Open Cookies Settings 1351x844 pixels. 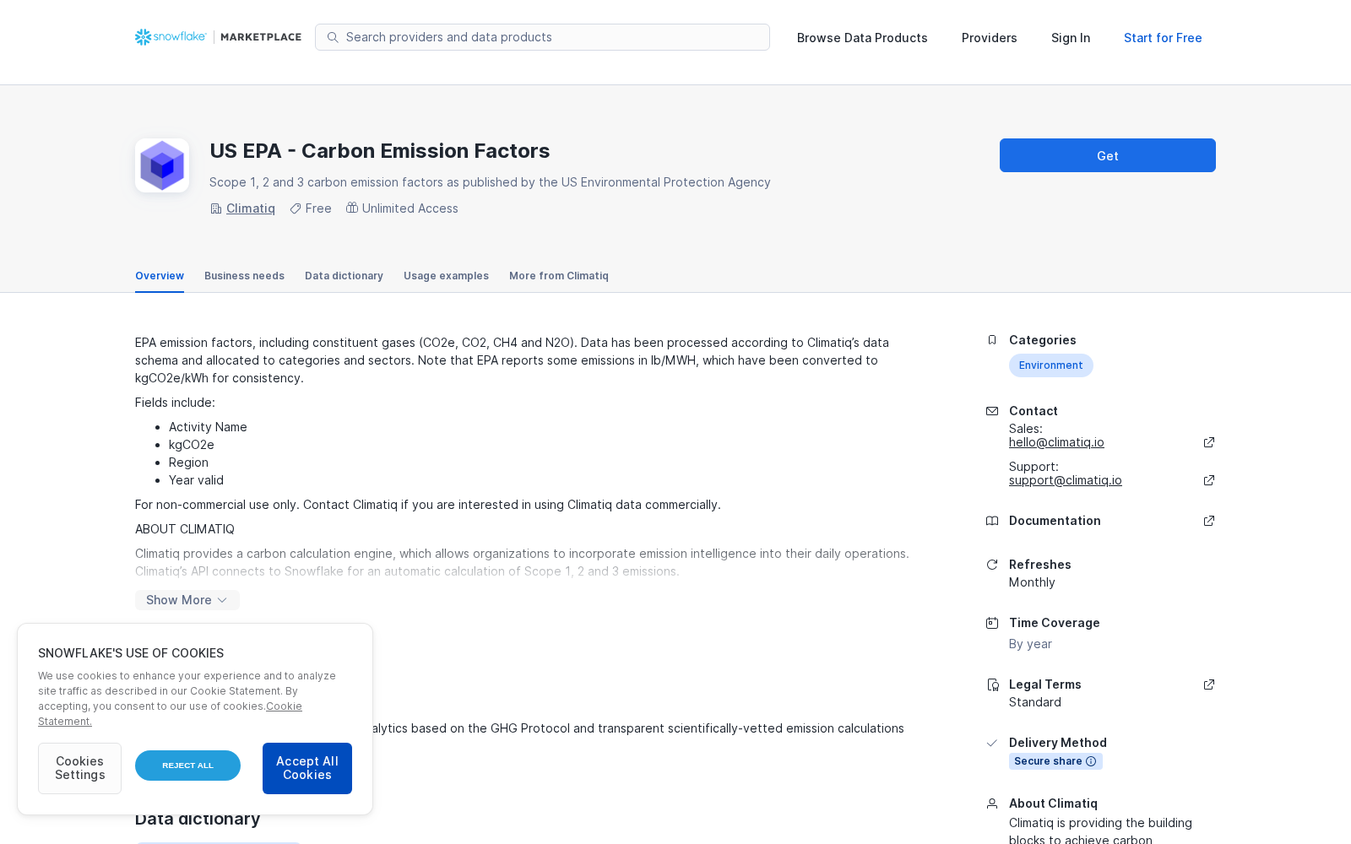(x=79, y=768)
